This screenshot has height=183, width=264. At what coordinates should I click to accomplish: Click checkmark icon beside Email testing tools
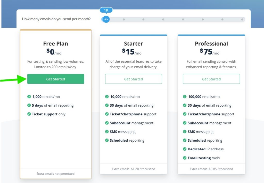185,158
